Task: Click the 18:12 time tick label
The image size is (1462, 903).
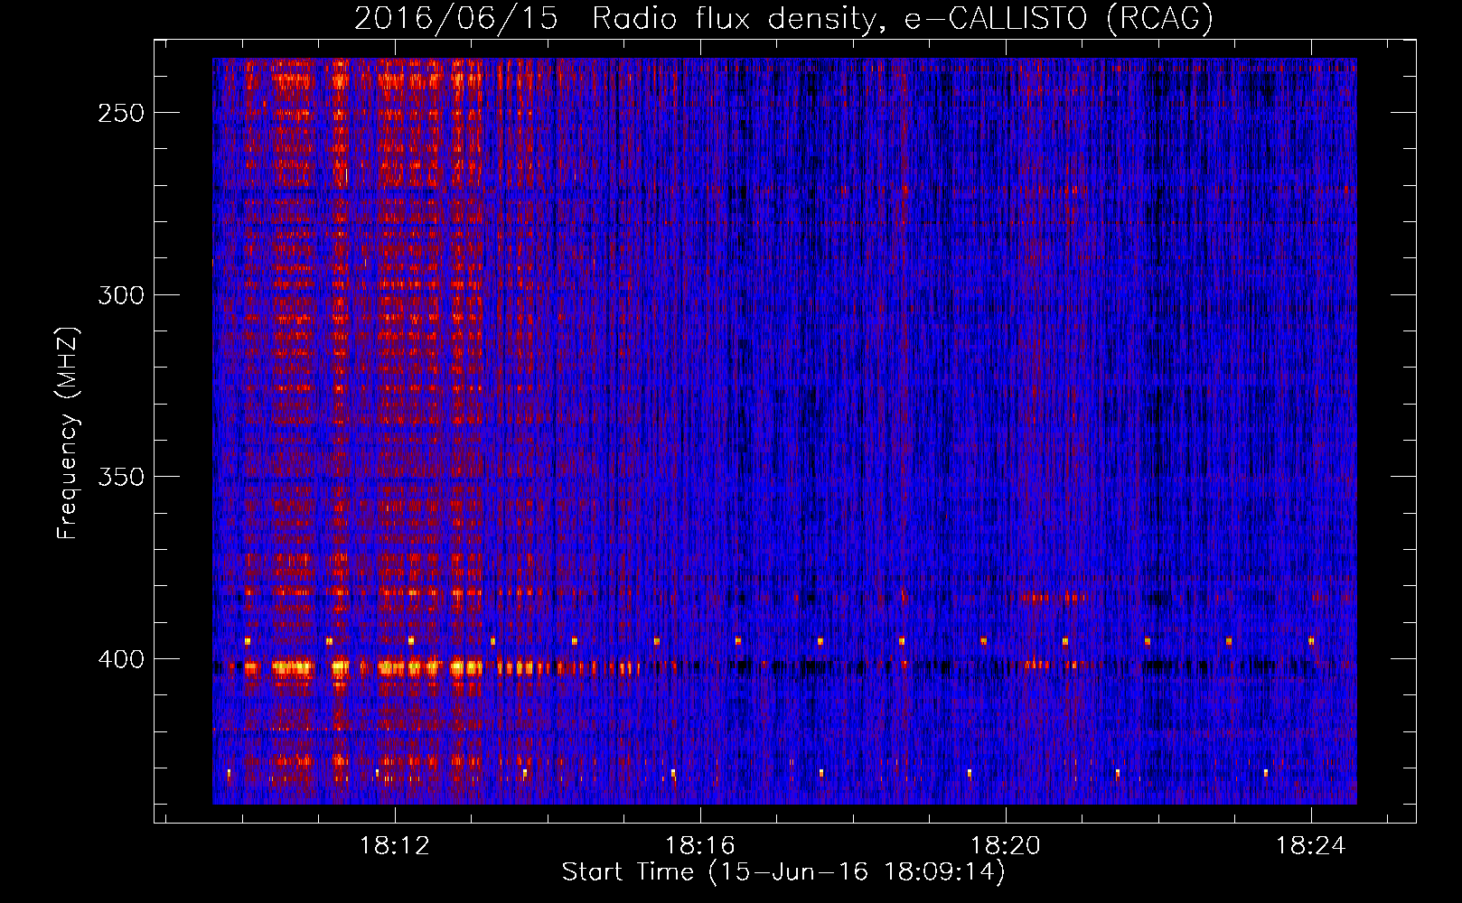Action: pyautogui.click(x=395, y=846)
